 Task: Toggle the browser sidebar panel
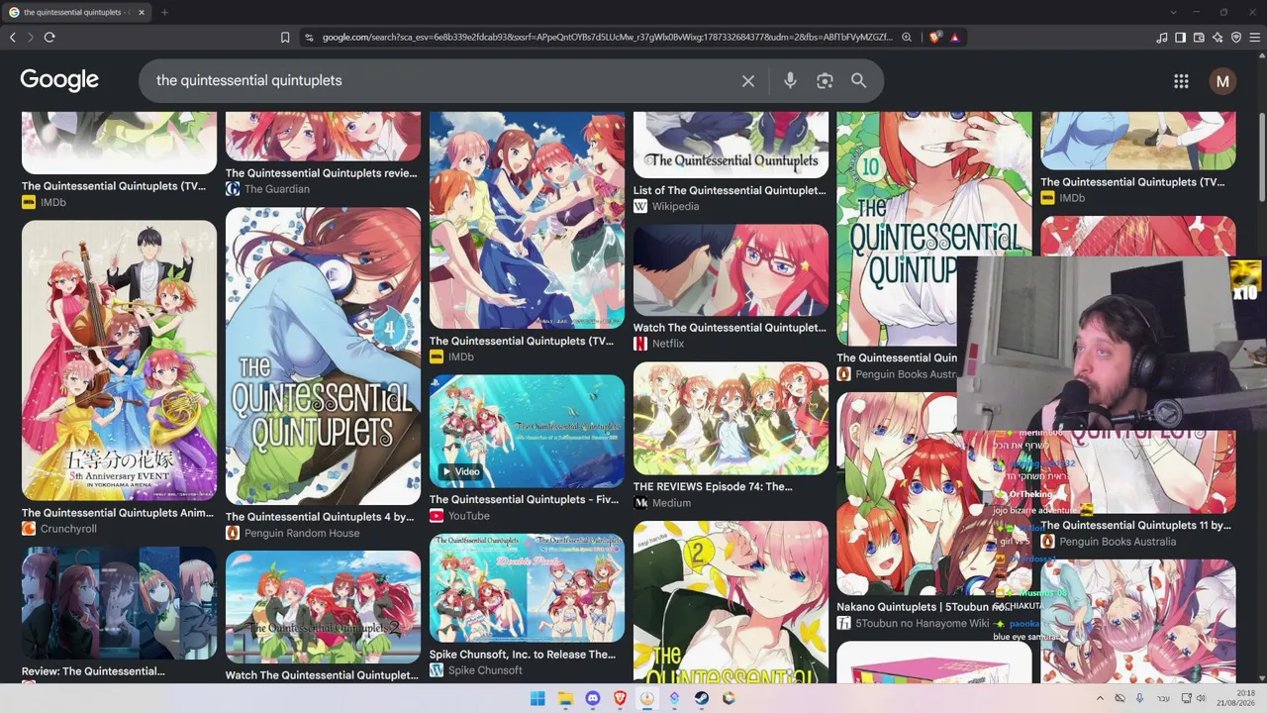point(1180,38)
